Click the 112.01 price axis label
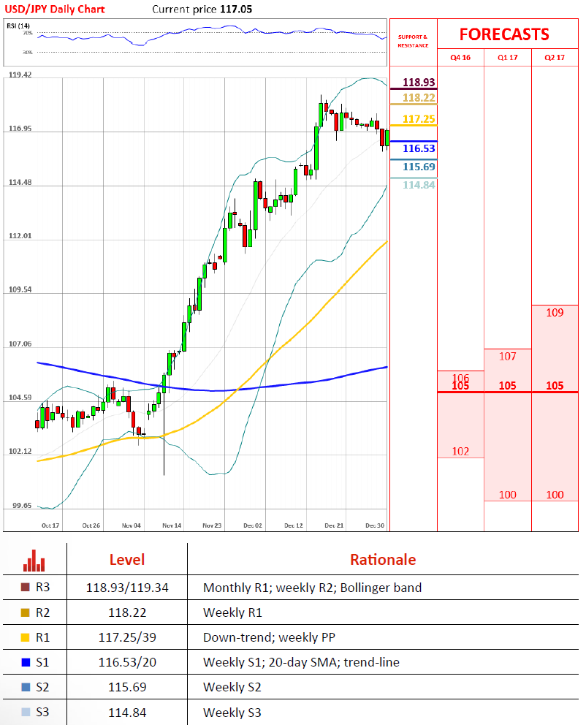This screenshot has height=725, width=586. tap(20, 236)
